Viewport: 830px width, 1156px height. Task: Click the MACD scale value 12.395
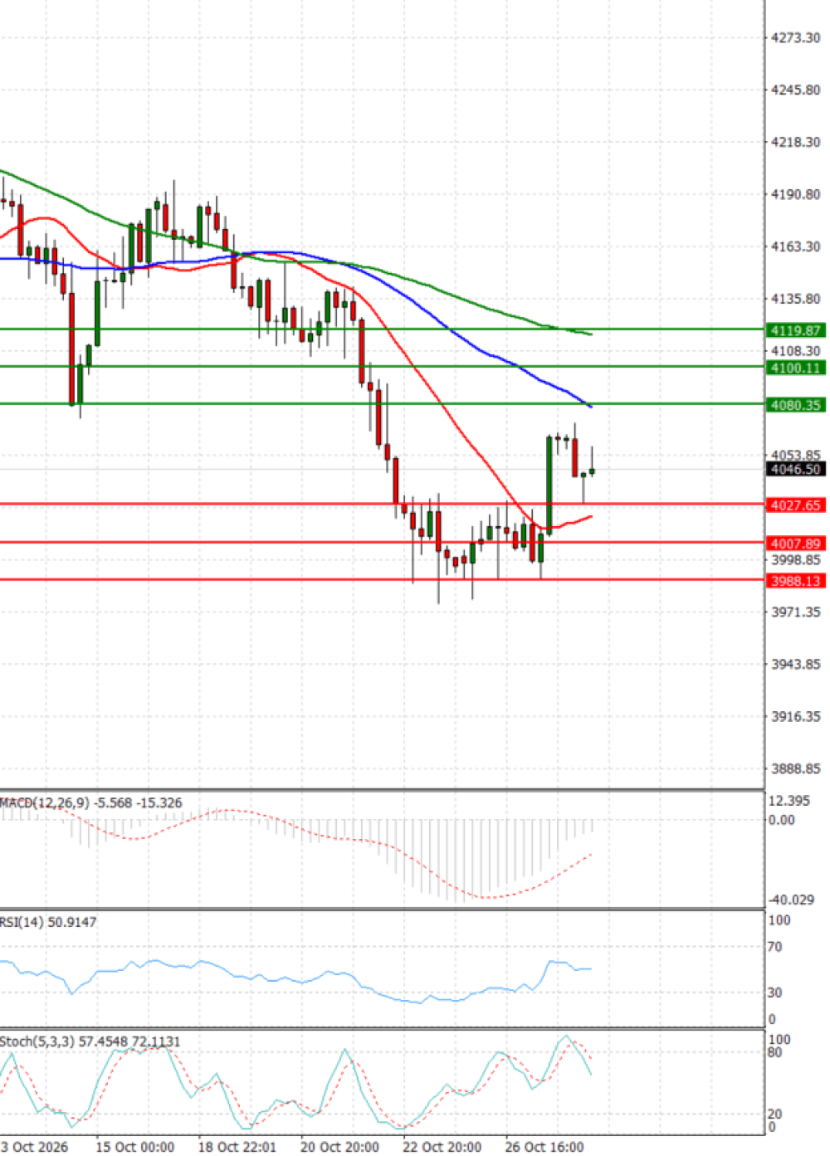tap(789, 801)
